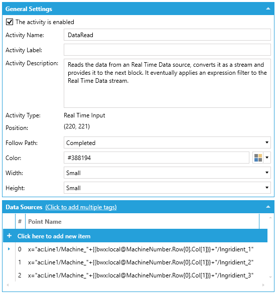Collapse the General Settings panel arrow
Viewport: 276px width, 293px height.
(x=268, y=9)
